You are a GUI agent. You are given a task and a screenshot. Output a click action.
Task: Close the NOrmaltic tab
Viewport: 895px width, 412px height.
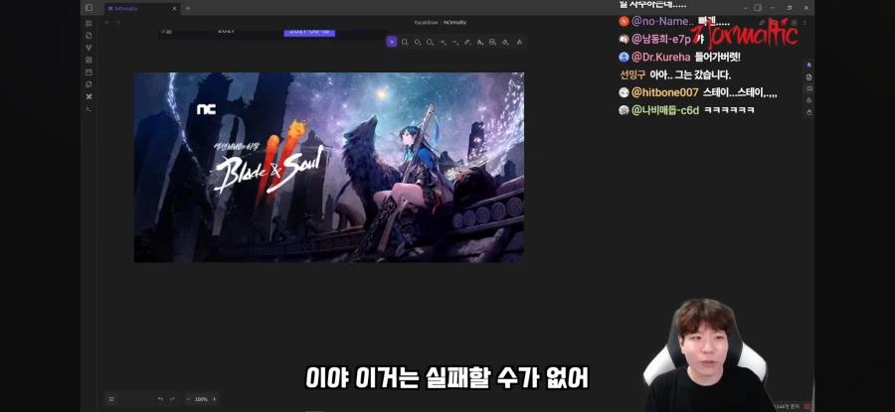(x=174, y=8)
